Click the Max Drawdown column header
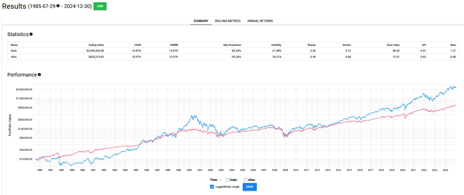This screenshot has height=195, width=464. tap(232, 45)
